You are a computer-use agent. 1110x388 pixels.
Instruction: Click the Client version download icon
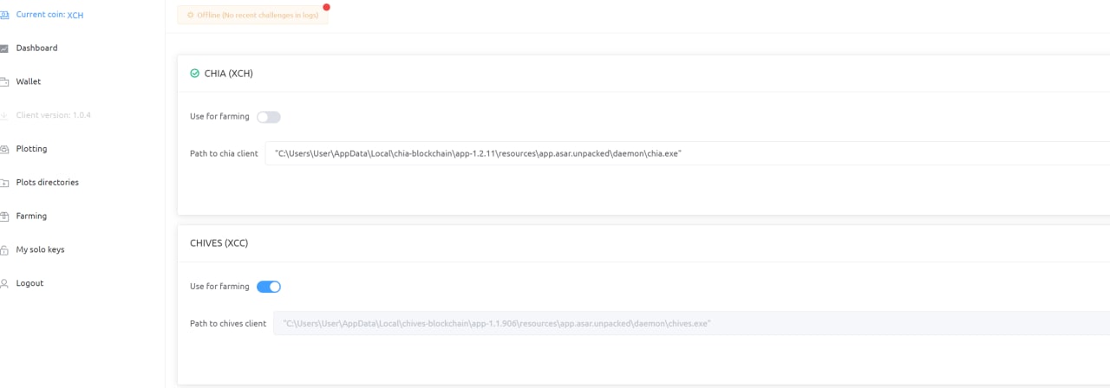click(x=3, y=115)
